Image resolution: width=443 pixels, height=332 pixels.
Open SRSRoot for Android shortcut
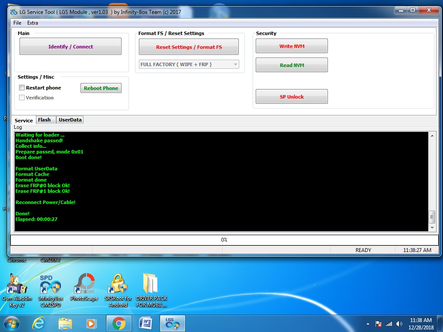118,291
